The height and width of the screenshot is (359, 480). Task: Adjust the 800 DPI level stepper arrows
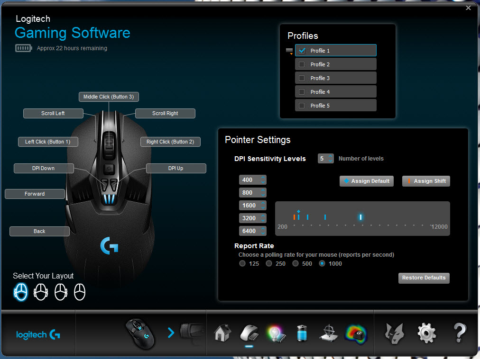[263, 193]
